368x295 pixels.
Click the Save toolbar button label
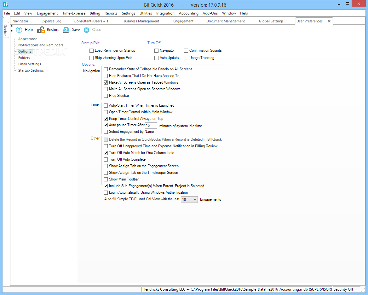tap(76, 30)
